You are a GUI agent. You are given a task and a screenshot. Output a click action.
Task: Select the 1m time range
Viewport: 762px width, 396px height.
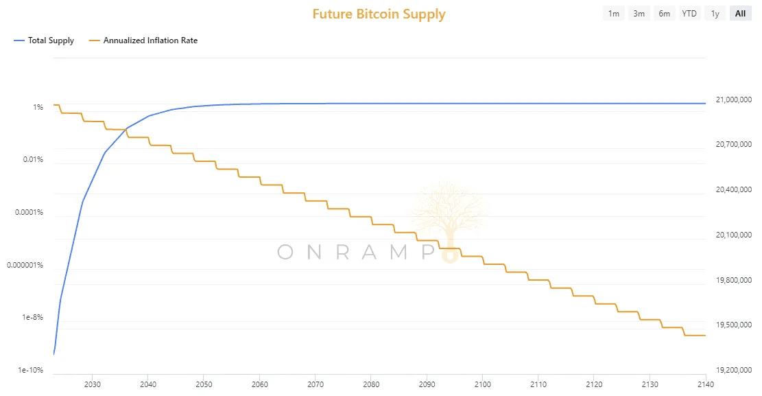[614, 14]
